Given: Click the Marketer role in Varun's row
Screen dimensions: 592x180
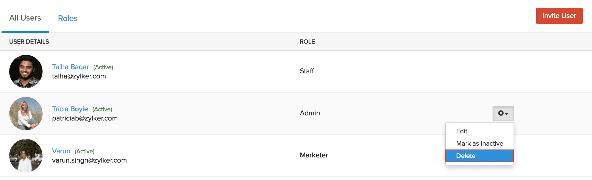Looking at the screenshot, I should coord(314,155).
